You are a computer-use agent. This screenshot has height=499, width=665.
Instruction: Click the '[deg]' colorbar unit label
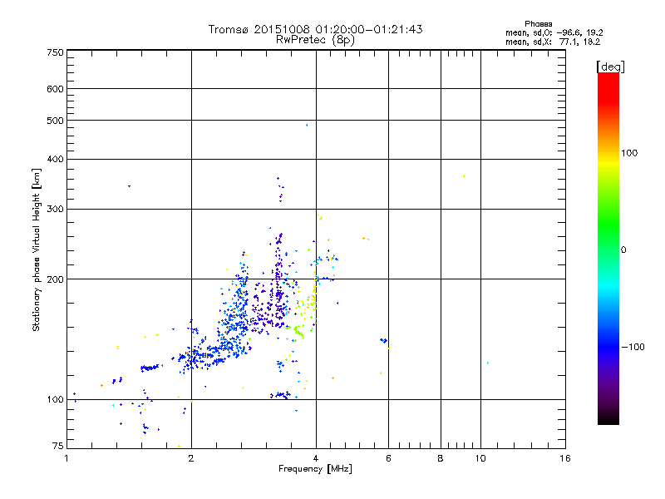610,67
